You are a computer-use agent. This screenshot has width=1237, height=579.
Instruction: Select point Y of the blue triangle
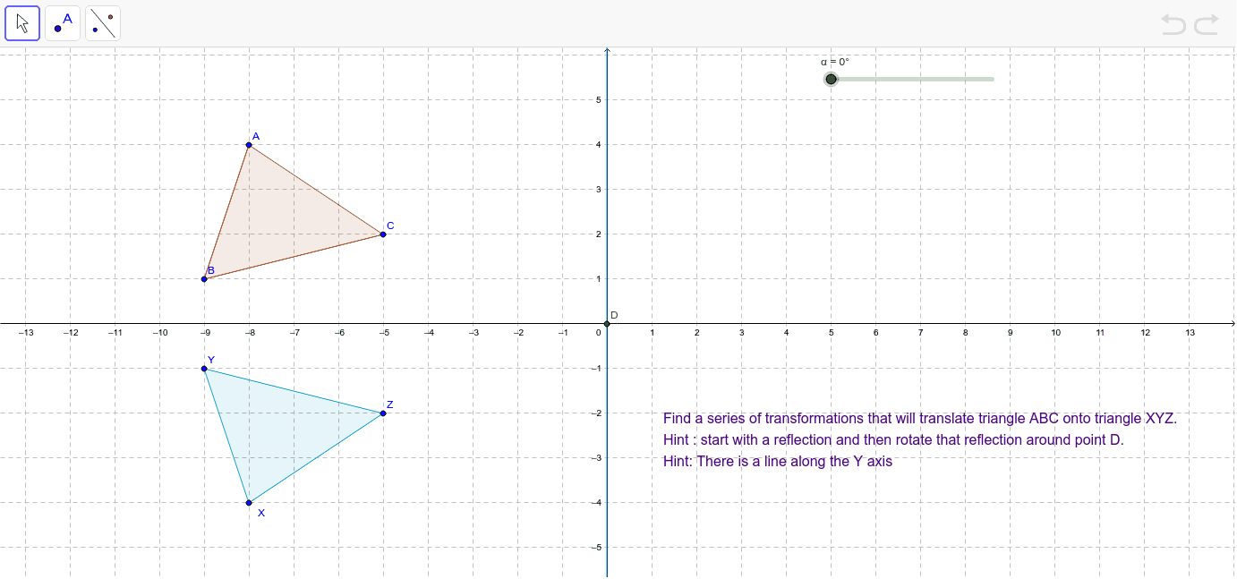[x=204, y=369]
